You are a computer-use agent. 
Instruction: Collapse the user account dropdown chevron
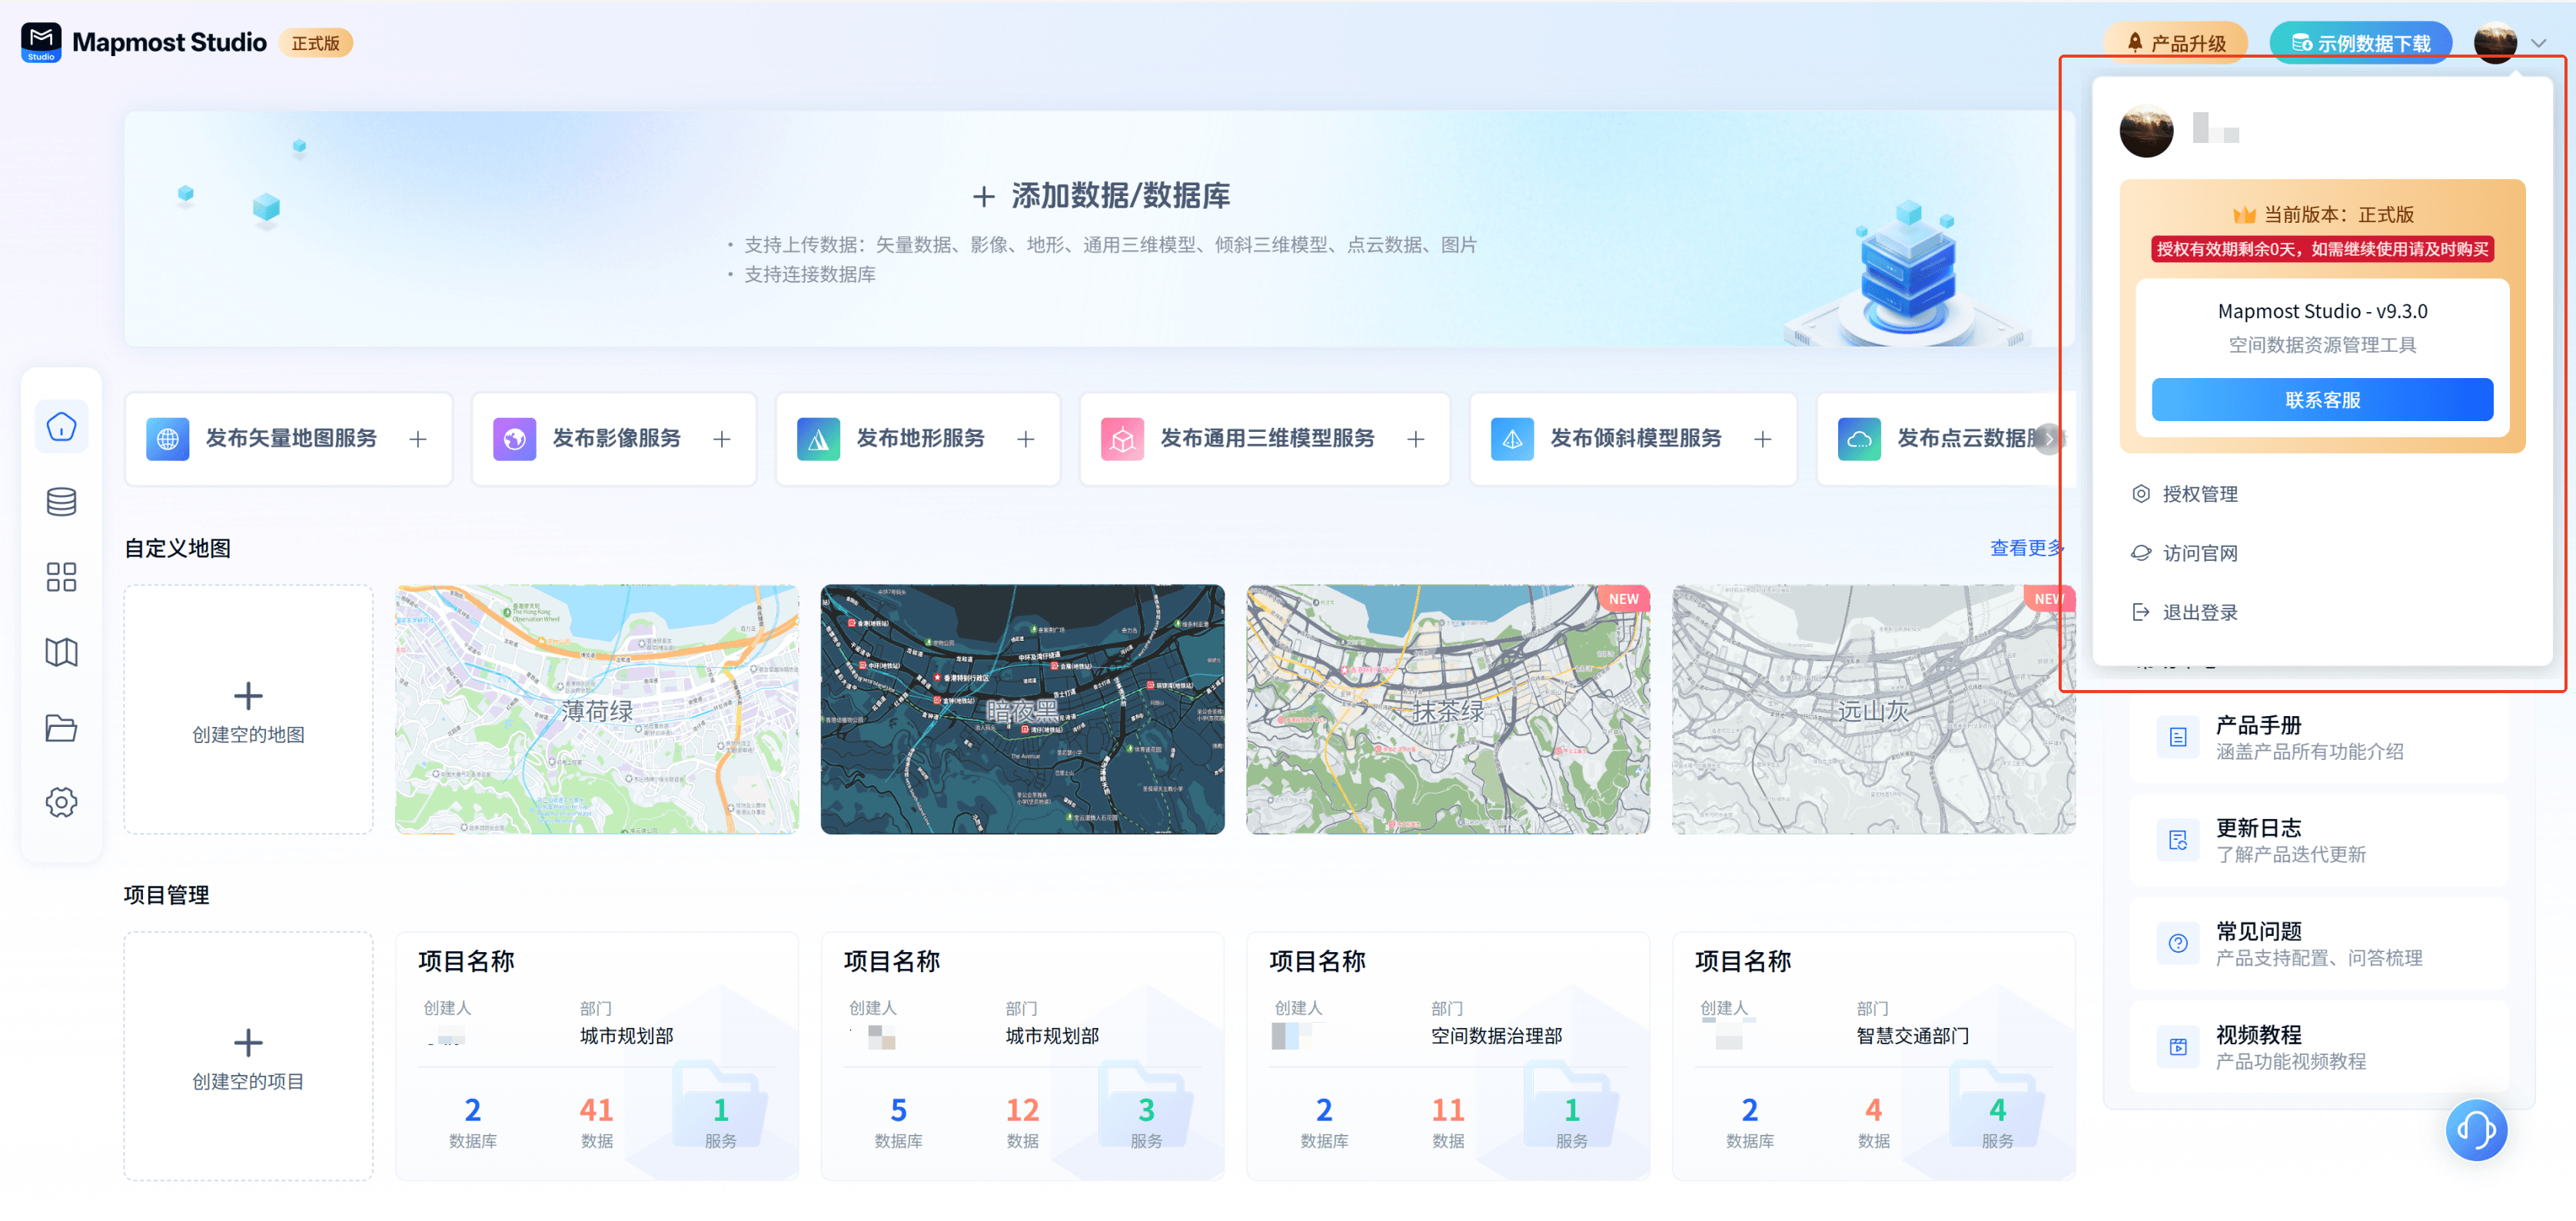pos(2538,43)
